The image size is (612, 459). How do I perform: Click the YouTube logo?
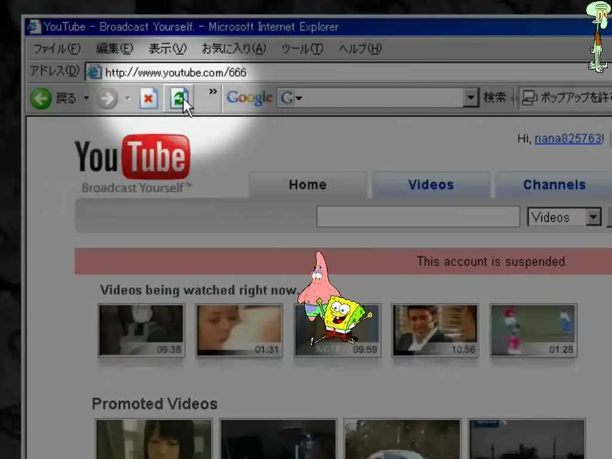(x=132, y=157)
